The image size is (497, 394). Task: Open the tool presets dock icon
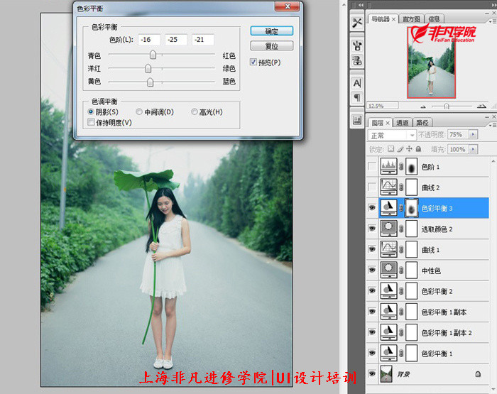(x=357, y=22)
